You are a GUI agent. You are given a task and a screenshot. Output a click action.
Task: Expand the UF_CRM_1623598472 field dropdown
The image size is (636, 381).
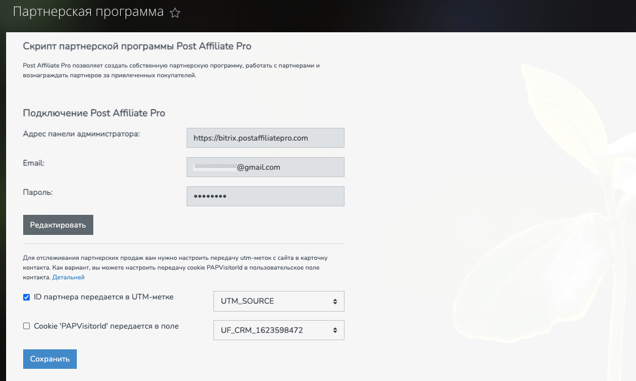279,330
